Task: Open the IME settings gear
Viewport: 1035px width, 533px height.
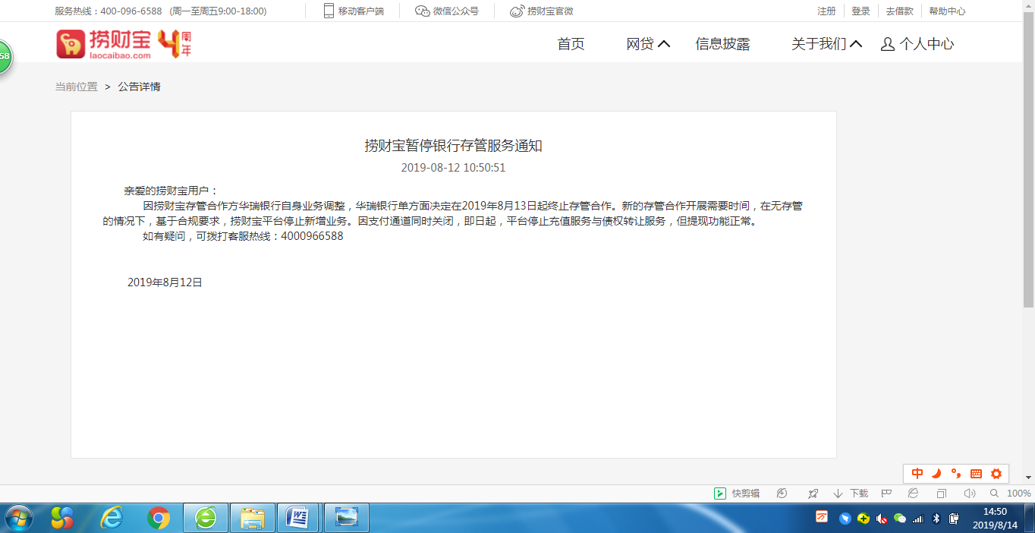Action: (996, 473)
